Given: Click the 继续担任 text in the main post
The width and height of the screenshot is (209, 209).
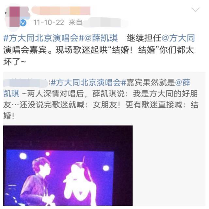Looking at the screenshot, I should (x=144, y=38).
